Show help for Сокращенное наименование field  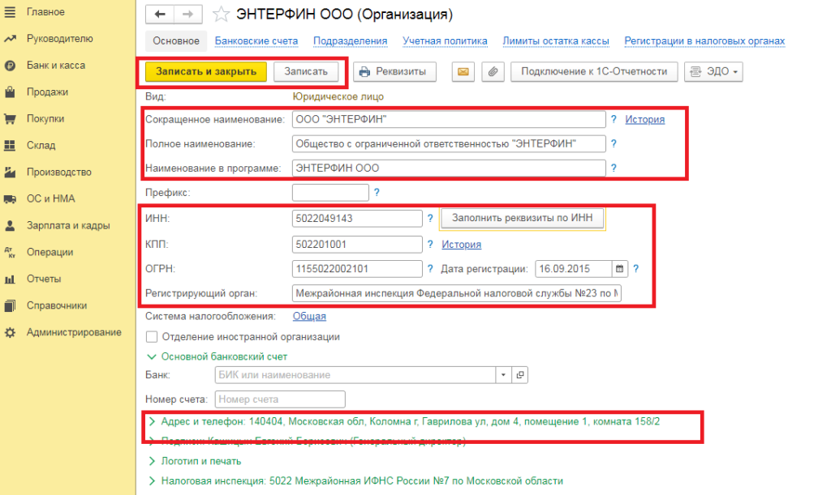(x=614, y=120)
